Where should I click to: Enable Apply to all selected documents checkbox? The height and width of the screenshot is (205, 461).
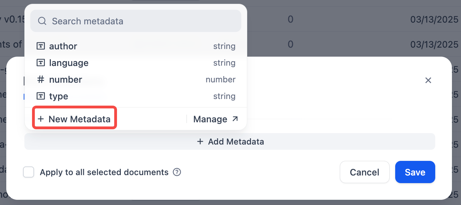pos(29,172)
